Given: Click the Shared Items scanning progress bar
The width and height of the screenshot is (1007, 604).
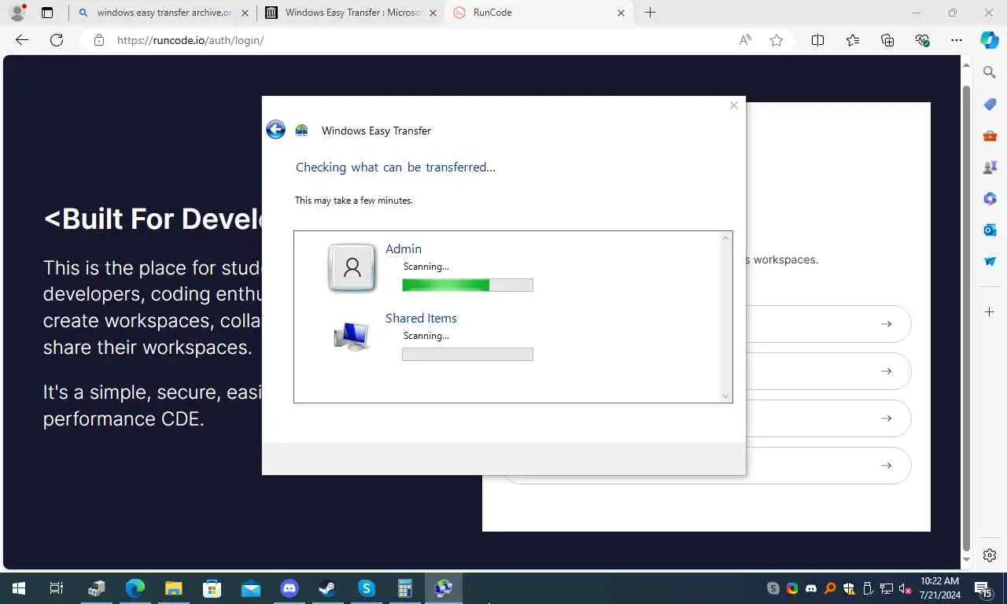Looking at the screenshot, I should 467,354.
